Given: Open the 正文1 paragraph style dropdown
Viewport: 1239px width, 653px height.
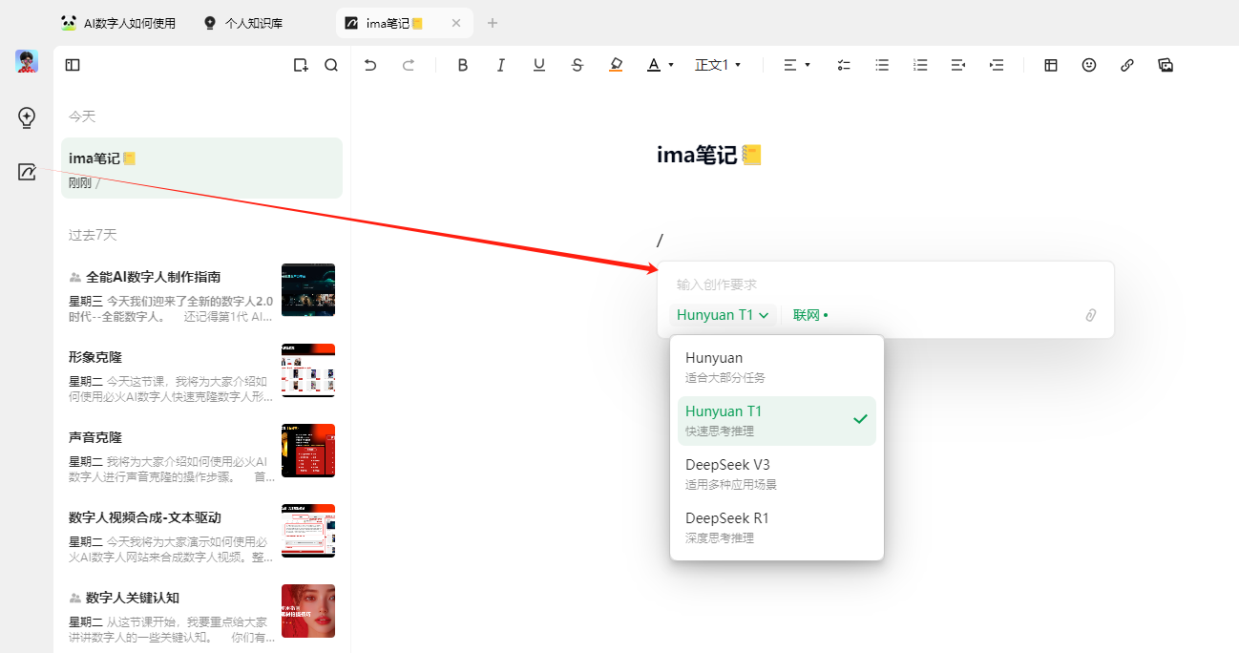Looking at the screenshot, I should [x=718, y=65].
